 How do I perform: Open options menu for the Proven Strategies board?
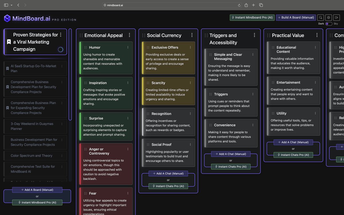click(x=60, y=35)
